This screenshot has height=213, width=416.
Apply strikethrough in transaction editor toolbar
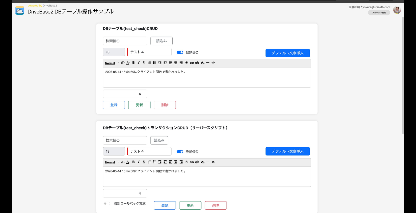coord(186,162)
